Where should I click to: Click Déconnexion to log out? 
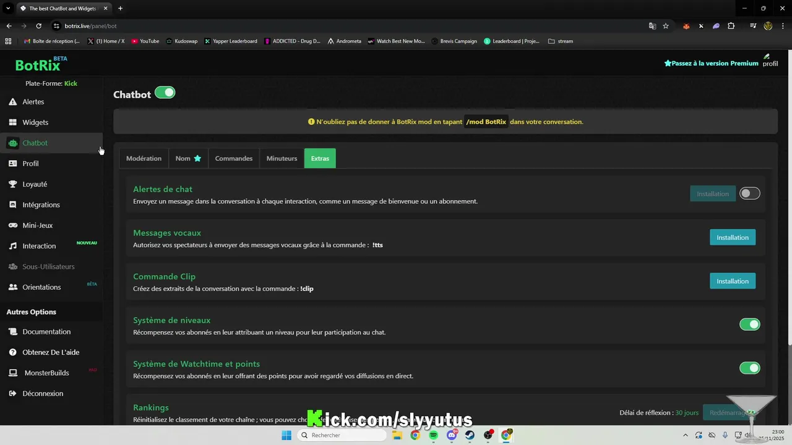pos(43,394)
